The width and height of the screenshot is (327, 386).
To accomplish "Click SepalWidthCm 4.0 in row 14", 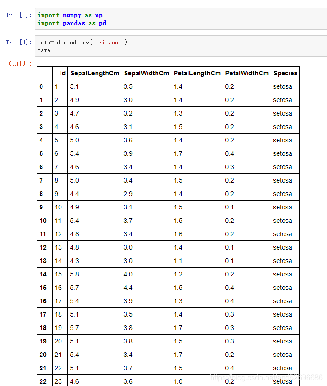I will [x=128, y=274].
